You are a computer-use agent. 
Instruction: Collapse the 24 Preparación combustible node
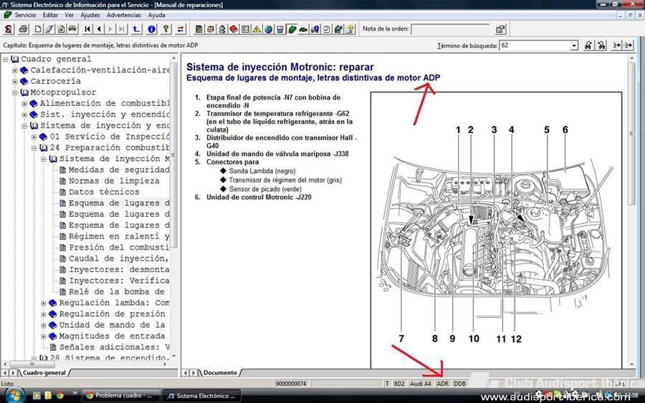coord(34,148)
